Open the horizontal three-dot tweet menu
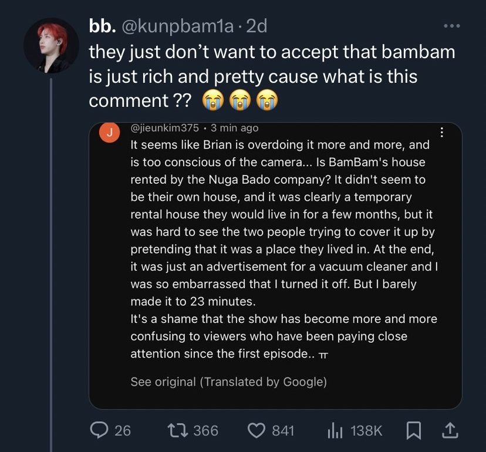This screenshot has height=452, width=486. point(452,26)
